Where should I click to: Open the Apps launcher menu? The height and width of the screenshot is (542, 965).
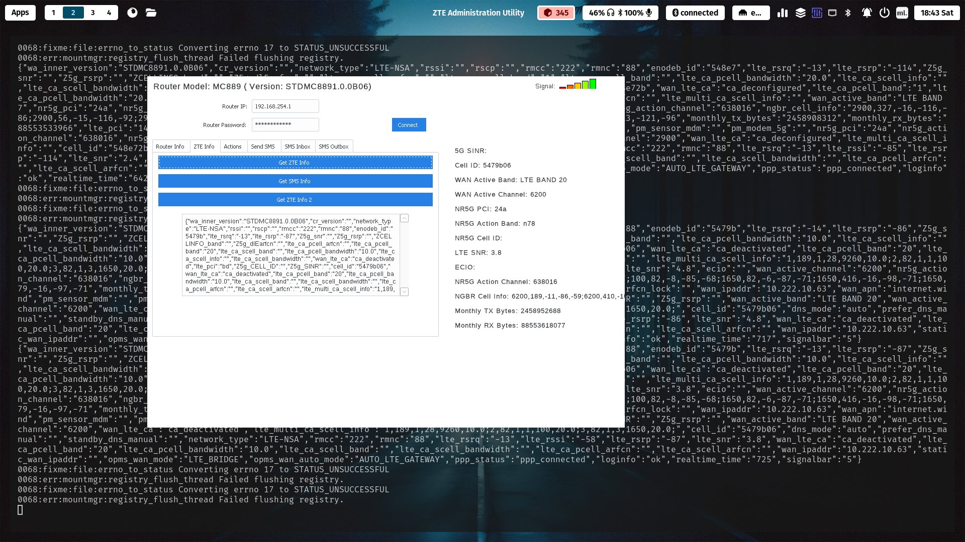pos(20,13)
